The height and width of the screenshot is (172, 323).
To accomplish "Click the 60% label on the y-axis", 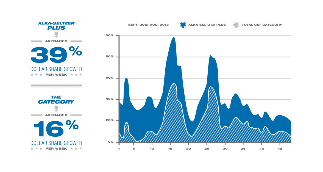I will [x=110, y=78].
